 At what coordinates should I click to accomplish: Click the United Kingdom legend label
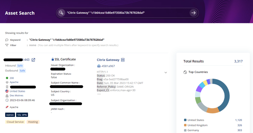point(197,125)
